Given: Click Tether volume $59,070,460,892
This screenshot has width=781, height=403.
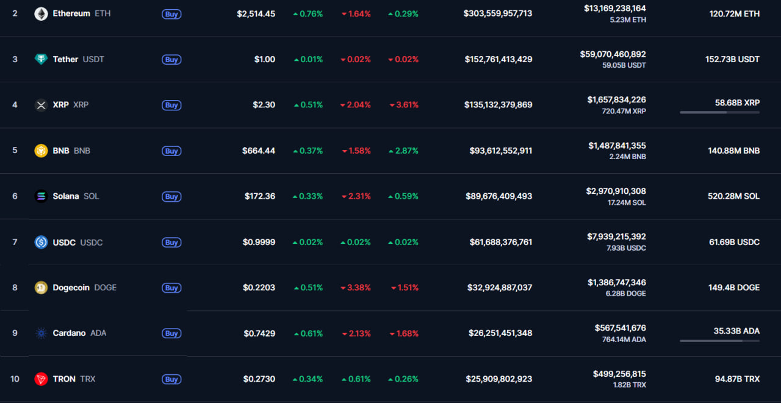Looking at the screenshot, I should click(613, 54).
